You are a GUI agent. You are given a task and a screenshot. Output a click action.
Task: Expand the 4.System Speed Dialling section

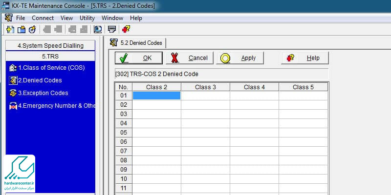tap(50, 45)
